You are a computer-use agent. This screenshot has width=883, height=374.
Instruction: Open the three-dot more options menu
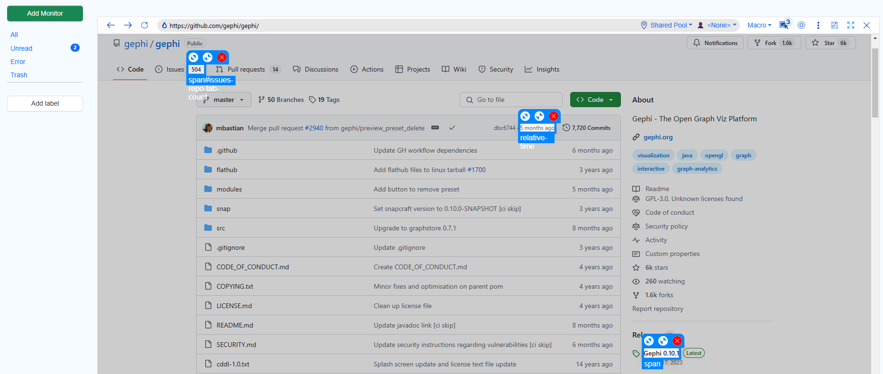[818, 25]
